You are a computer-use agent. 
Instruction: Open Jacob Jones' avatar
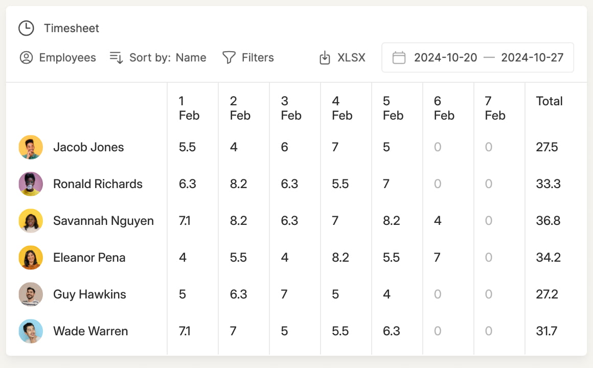[x=31, y=147]
